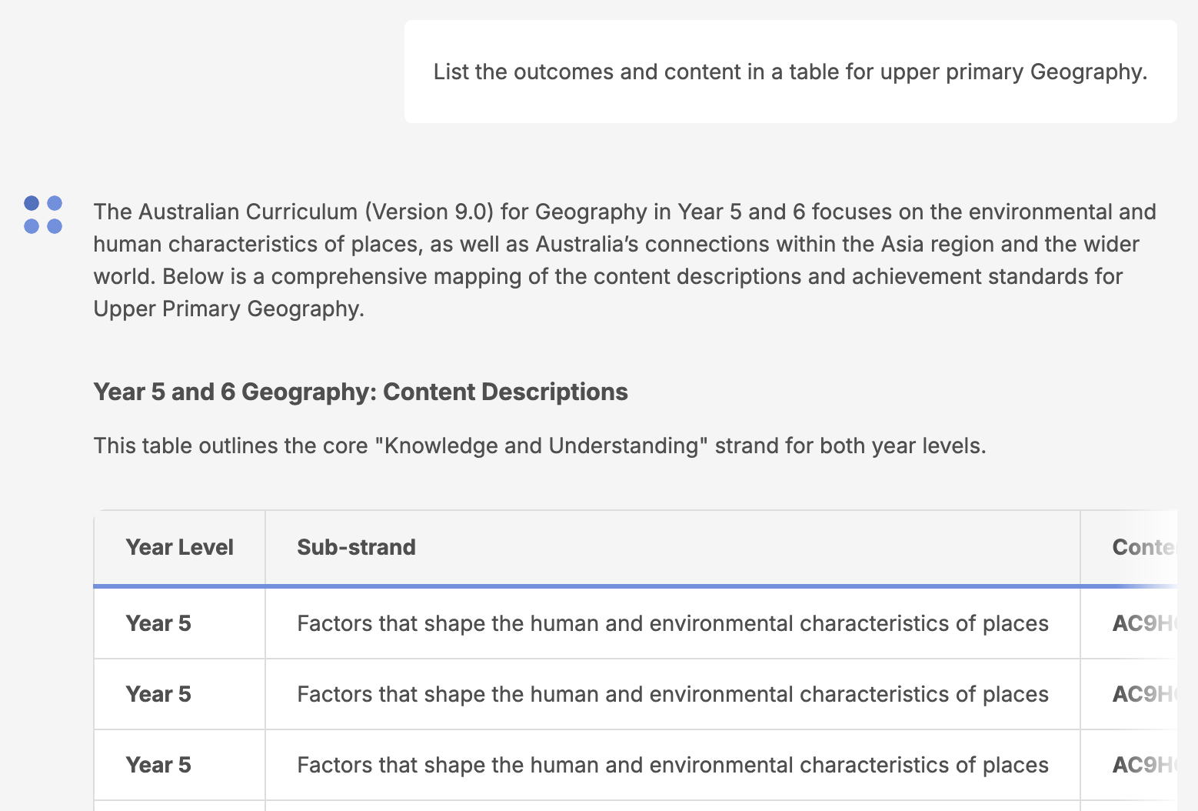The height and width of the screenshot is (811, 1198).
Task: Click the 'Year Level' table column header
Action: pos(179,547)
